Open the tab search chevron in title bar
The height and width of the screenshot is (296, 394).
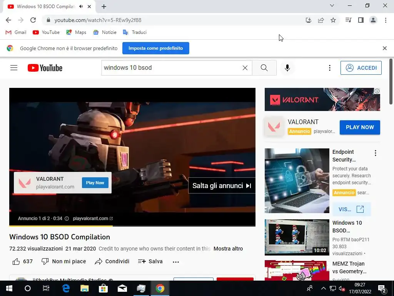click(332, 5)
